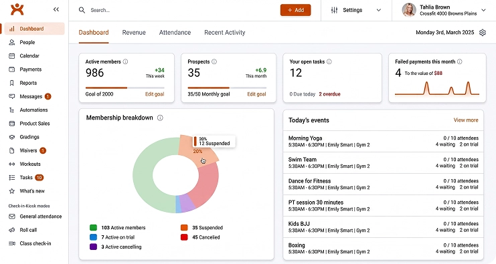Click blue Active on trial swatch
This screenshot has width=496, height=264.
[x=93, y=237]
